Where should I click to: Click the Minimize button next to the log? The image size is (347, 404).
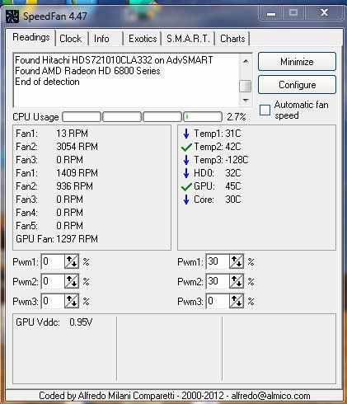click(x=297, y=62)
